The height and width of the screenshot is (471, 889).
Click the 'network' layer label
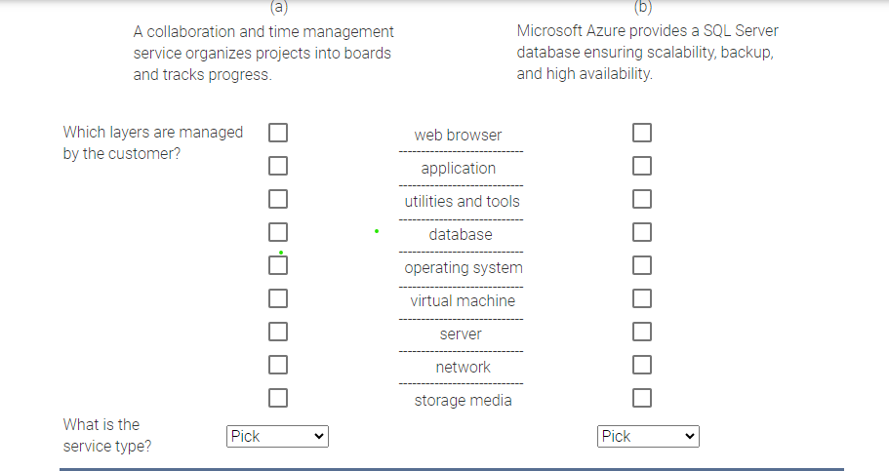point(463,368)
